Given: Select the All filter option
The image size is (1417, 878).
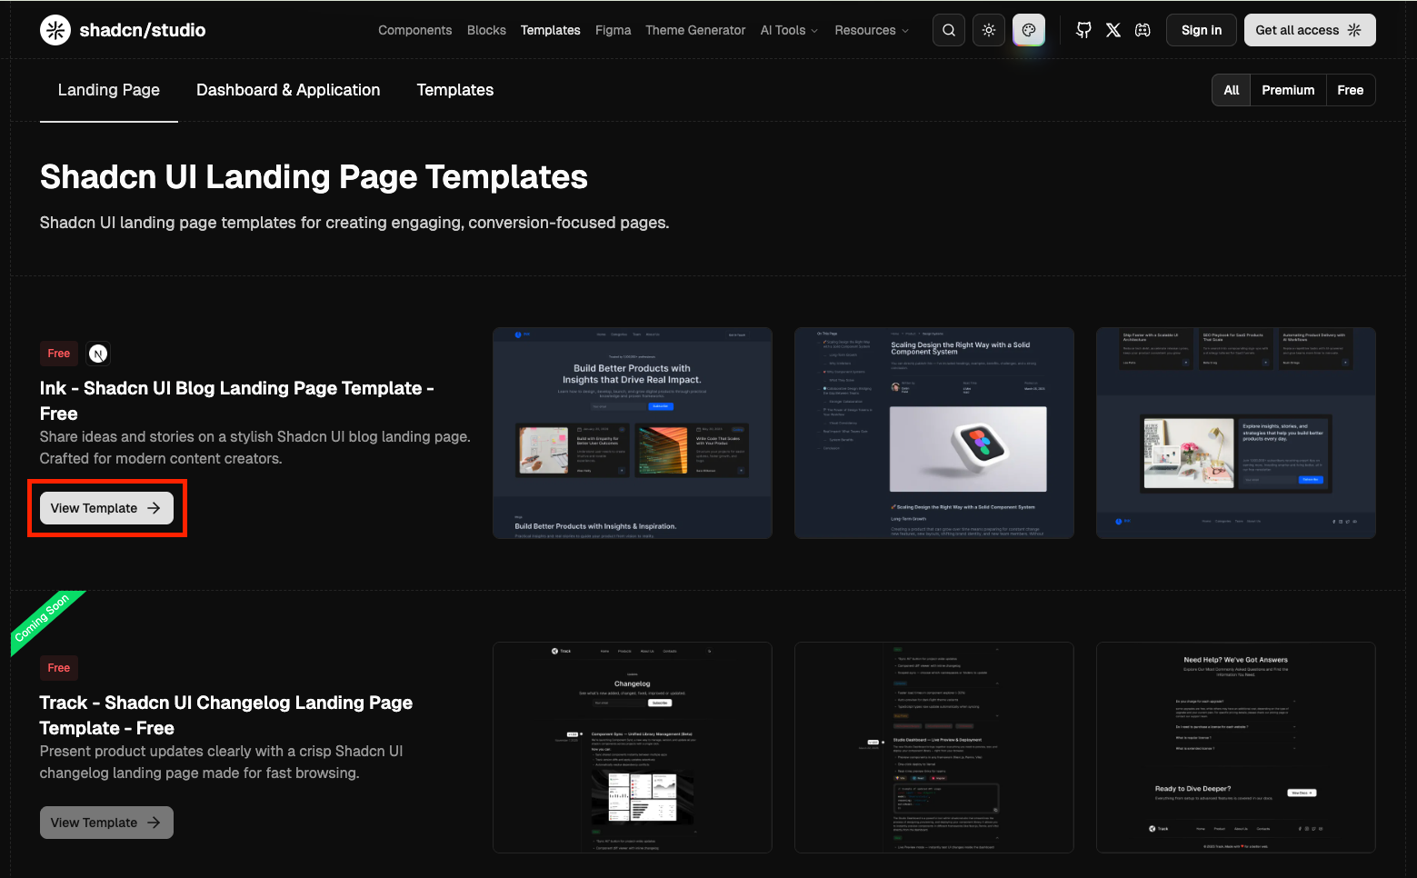Looking at the screenshot, I should coord(1231,90).
